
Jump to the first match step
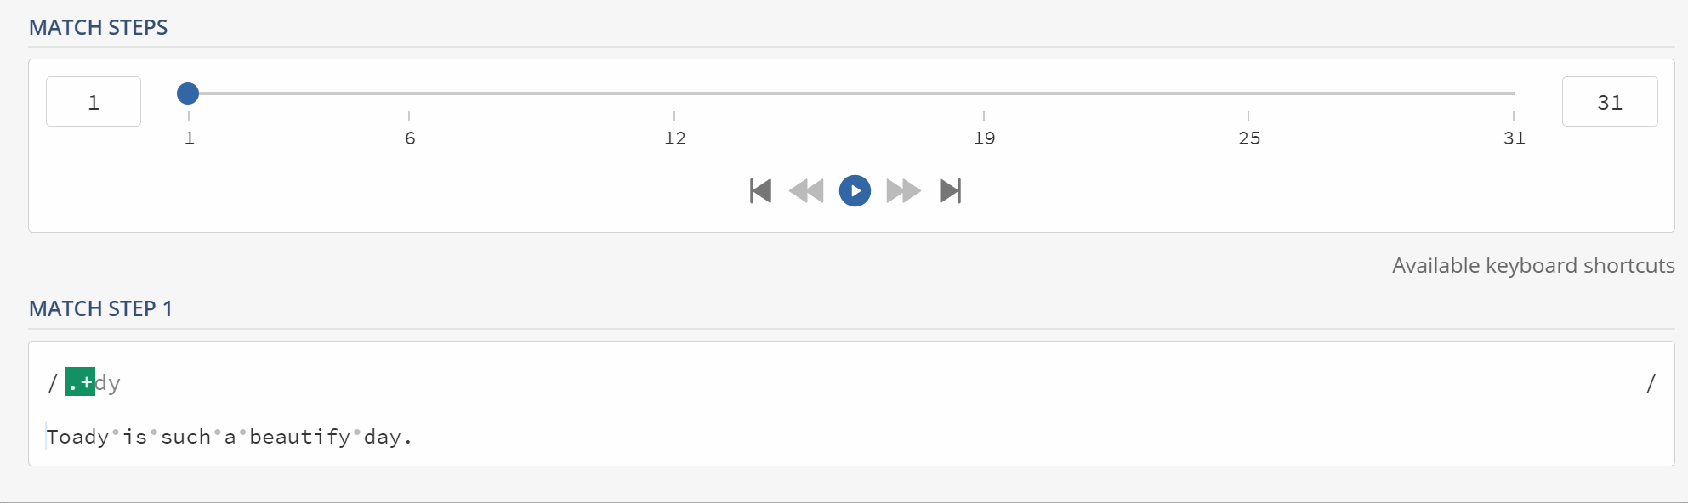[x=760, y=191]
